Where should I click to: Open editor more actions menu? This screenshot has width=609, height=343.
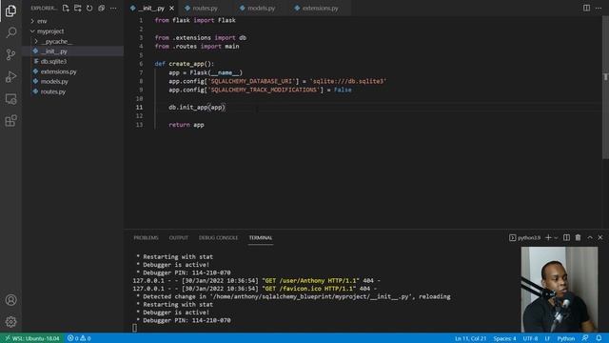pyautogui.click(x=599, y=9)
